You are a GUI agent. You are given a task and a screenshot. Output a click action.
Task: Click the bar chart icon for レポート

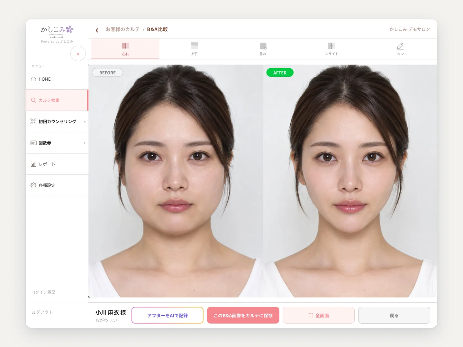(33, 164)
